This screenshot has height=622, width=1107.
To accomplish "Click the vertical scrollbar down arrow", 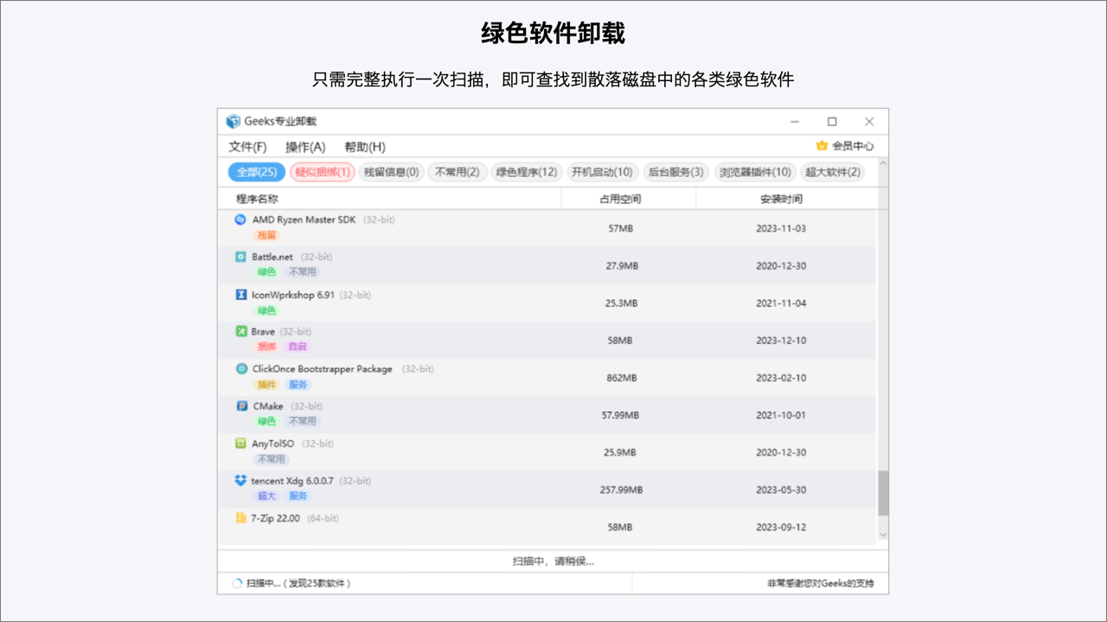I will [x=883, y=536].
